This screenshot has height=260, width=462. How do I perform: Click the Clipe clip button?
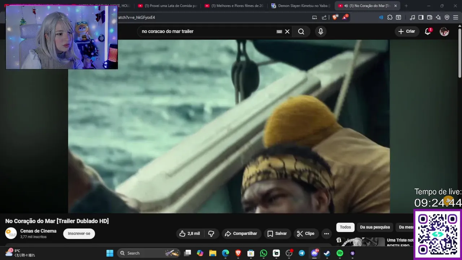[x=306, y=234]
